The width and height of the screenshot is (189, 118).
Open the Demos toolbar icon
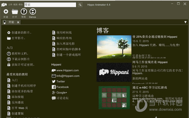33,12
